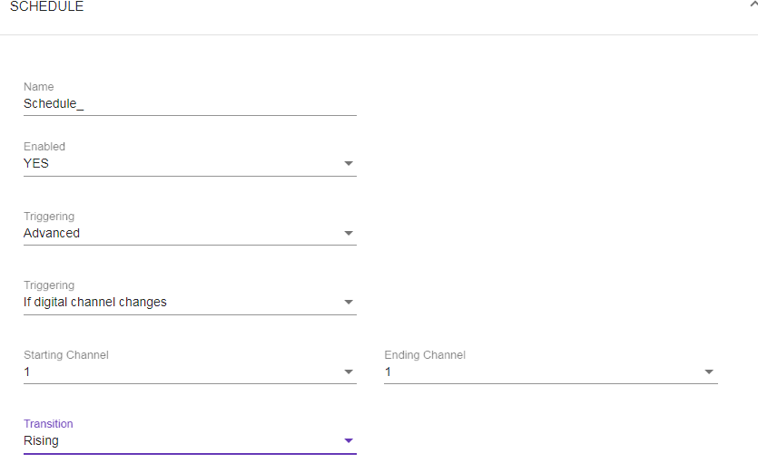Click the Name field containing Schedule_
Image resolution: width=758 pixels, height=463 pixels.
(x=189, y=103)
